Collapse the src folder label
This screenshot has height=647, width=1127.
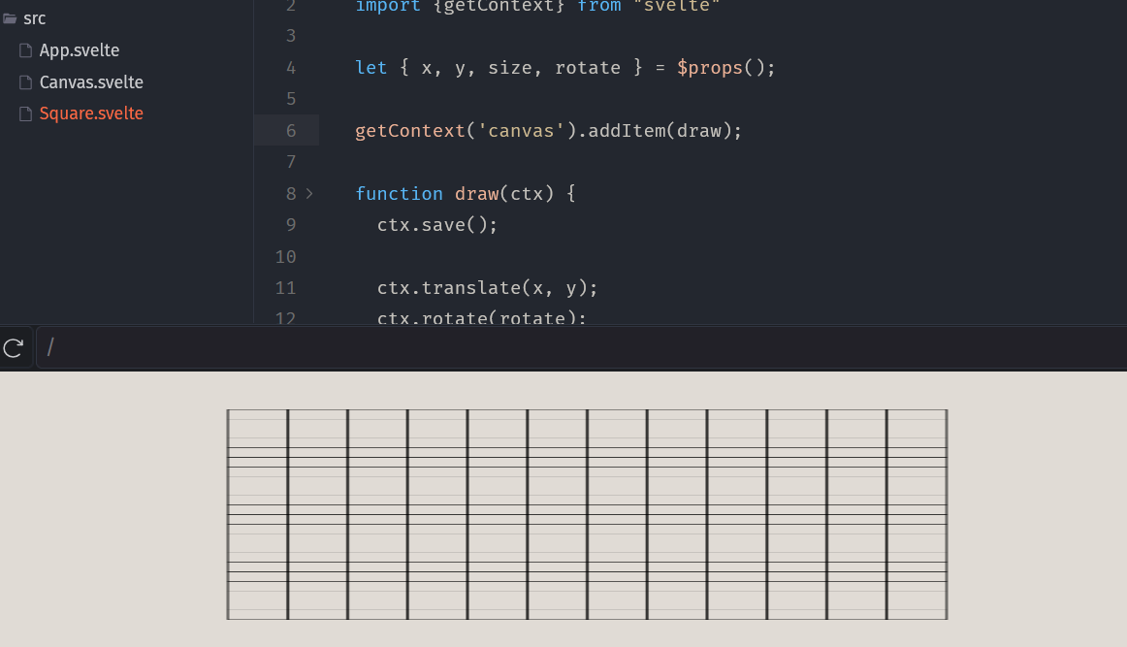(x=34, y=18)
